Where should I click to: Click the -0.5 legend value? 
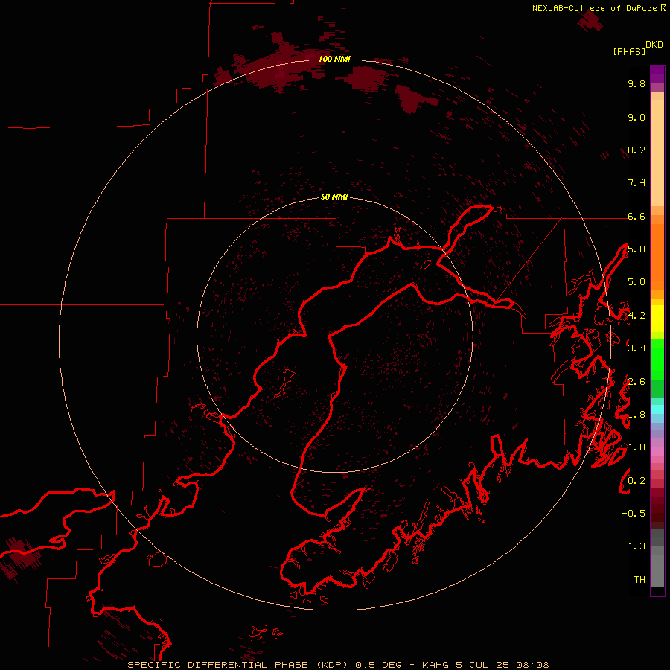pyautogui.click(x=634, y=514)
